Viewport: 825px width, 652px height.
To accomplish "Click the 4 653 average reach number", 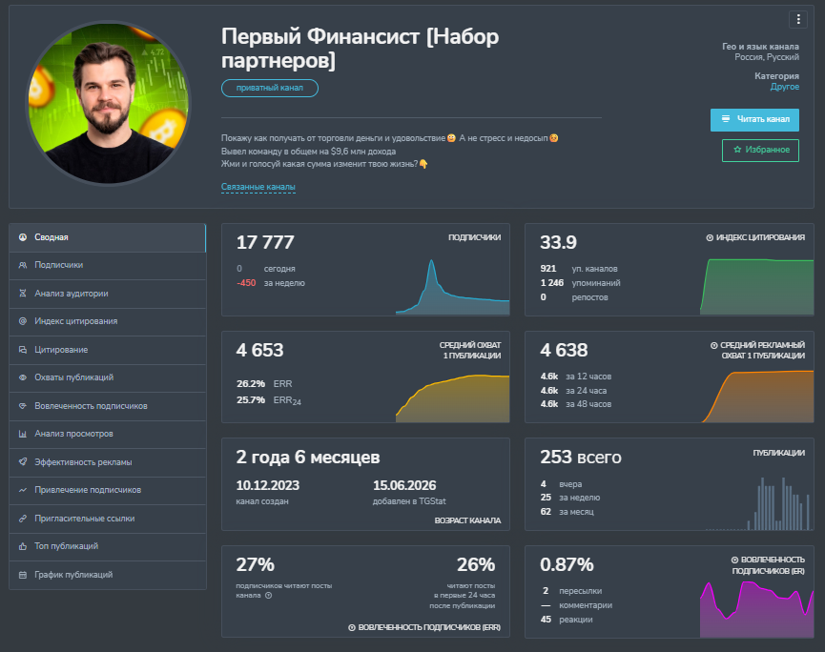I will click(x=260, y=350).
